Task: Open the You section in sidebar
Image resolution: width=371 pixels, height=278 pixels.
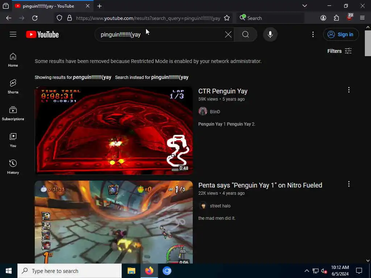Action: 13,140
